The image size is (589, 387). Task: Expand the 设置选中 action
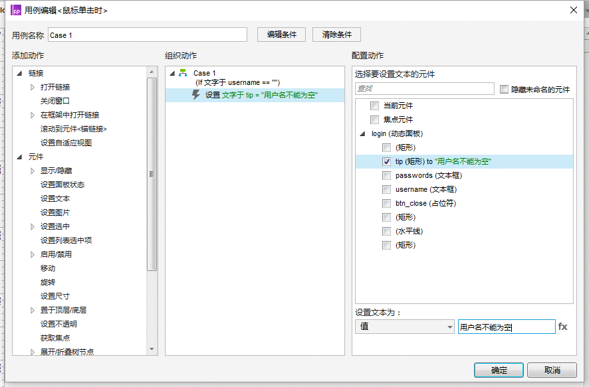[x=33, y=226]
